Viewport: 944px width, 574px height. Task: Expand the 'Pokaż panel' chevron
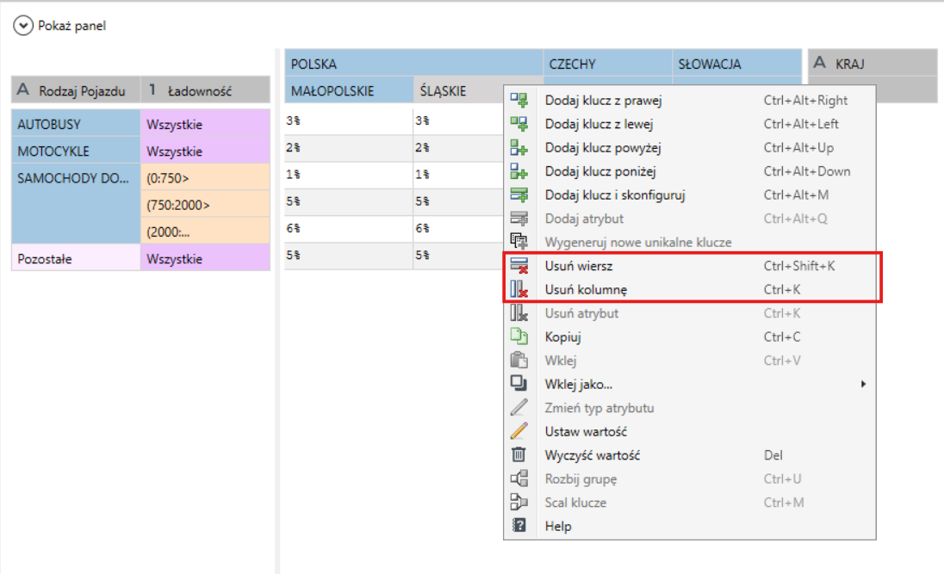23,26
